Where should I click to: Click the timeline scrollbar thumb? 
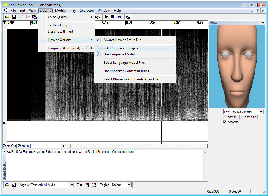[68, 146]
